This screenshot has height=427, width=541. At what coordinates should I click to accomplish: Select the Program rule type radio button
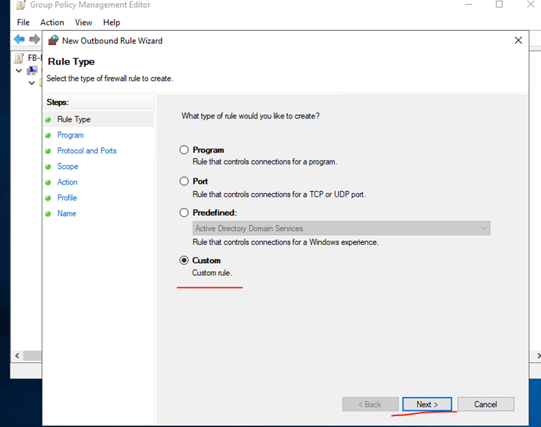pos(184,150)
